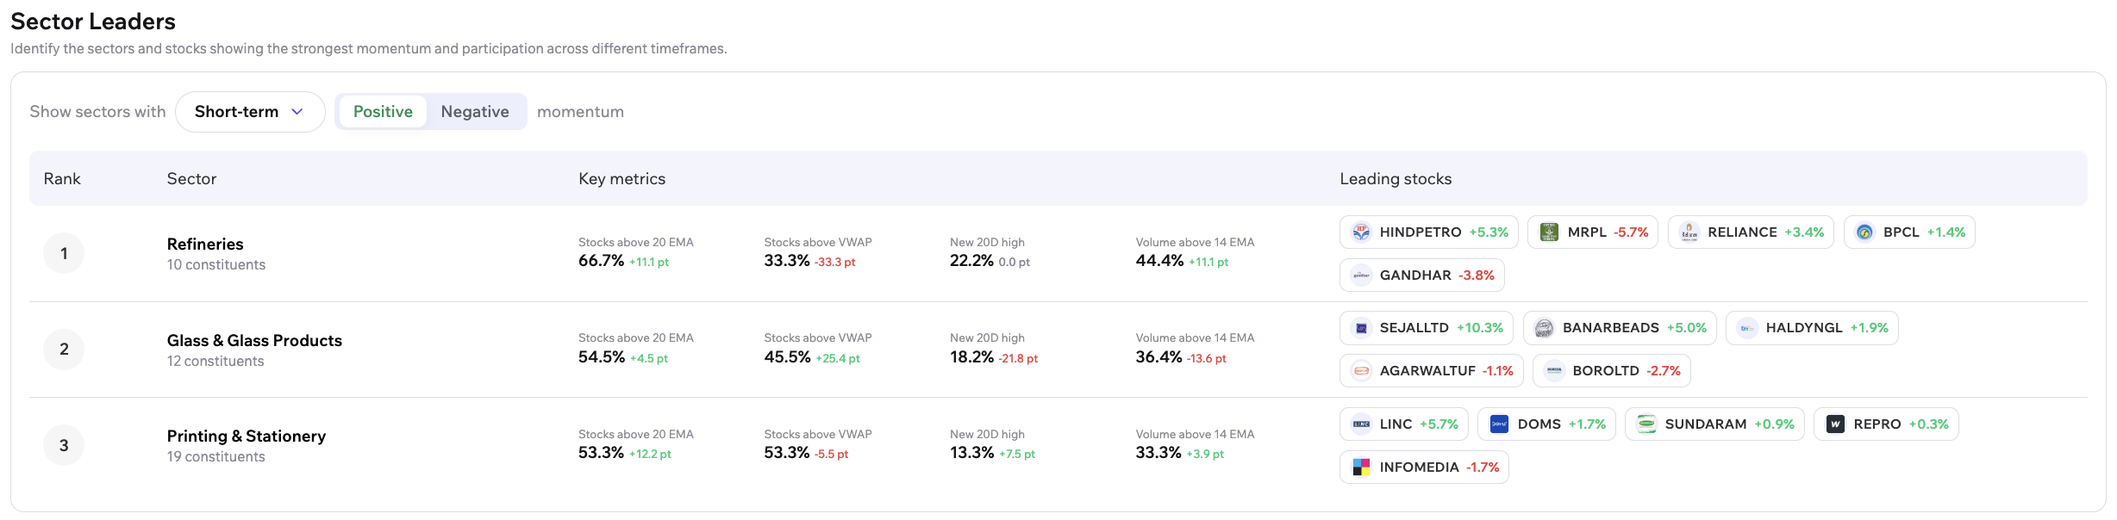Click the MRPL company logo icon

(x=1549, y=232)
